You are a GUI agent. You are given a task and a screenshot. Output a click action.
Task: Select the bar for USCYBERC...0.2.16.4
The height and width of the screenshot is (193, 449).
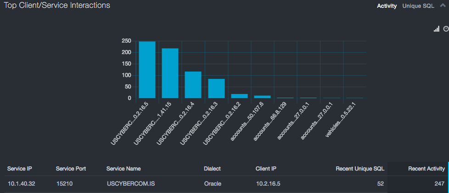[193, 85]
